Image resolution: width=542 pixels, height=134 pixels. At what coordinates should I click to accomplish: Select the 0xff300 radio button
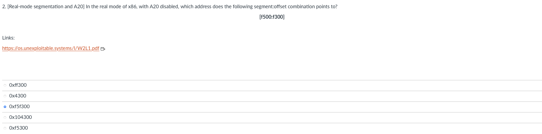5,85
